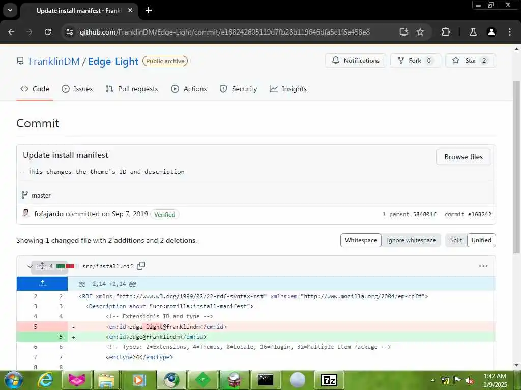Viewport: 521px width, 390px height.
Task: Open Chrome Labs flask icon
Action: tap(473, 32)
